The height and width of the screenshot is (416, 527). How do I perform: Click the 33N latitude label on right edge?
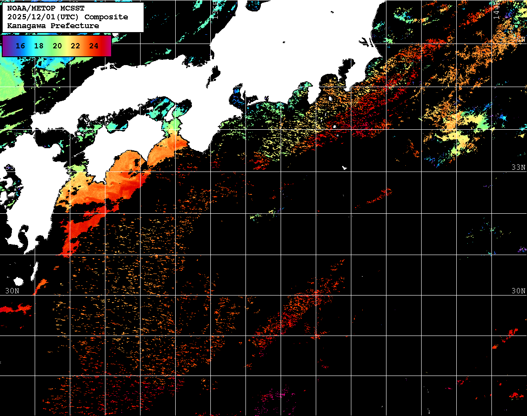tap(518, 167)
